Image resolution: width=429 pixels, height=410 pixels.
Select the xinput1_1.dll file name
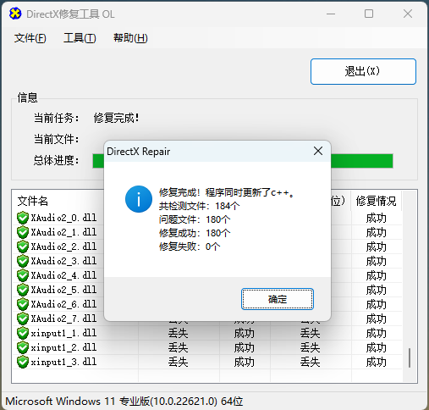(63, 333)
